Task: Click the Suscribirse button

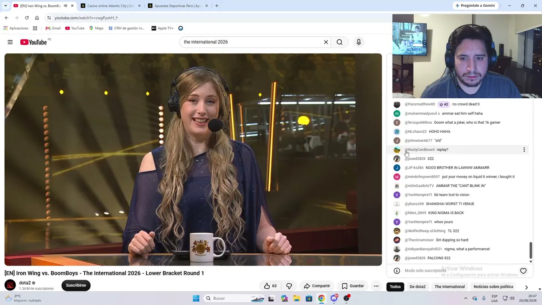Action: [x=76, y=286]
